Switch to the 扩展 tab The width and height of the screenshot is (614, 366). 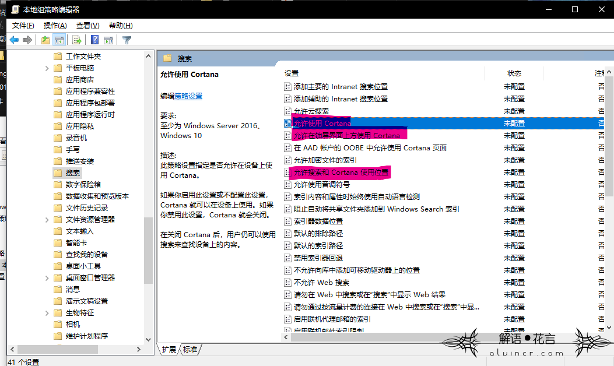pyautogui.click(x=169, y=349)
